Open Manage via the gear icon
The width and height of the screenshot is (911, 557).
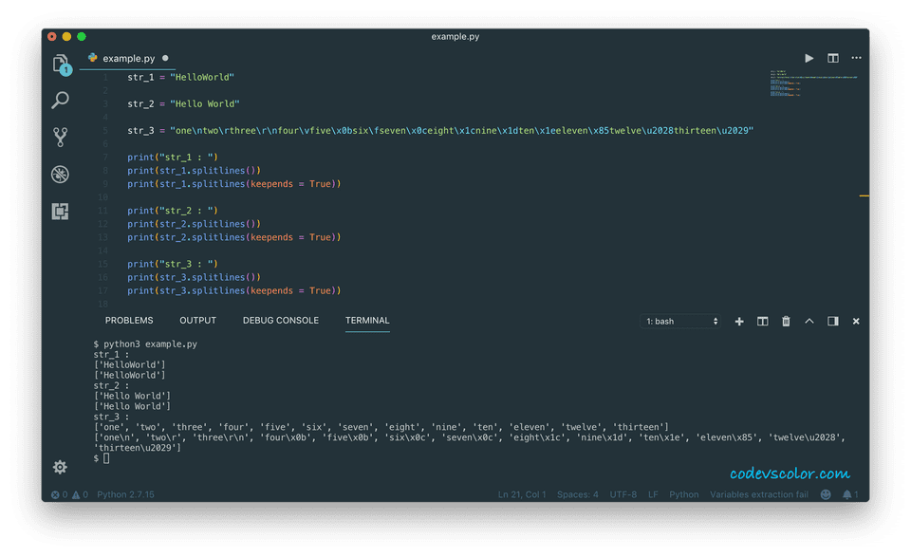(60, 467)
